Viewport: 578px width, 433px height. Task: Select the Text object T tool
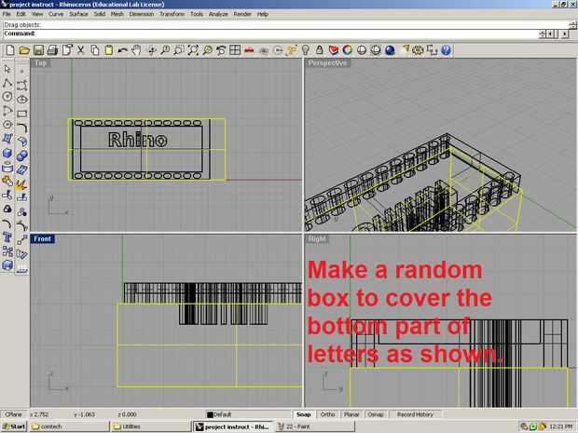[7, 237]
